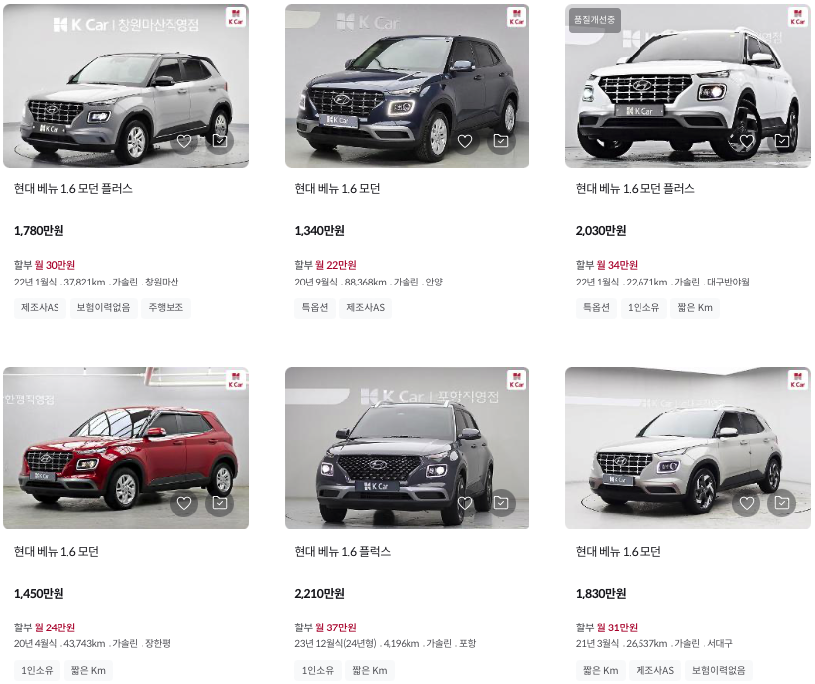Add the navy 1,340만원 Venue to compare
The image size is (815, 684).
pyautogui.click(x=501, y=141)
